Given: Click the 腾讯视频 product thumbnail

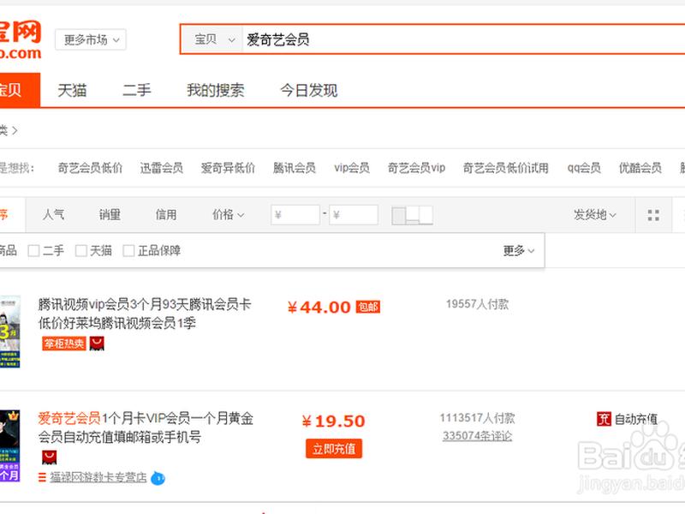Looking at the screenshot, I should click(x=10, y=332).
